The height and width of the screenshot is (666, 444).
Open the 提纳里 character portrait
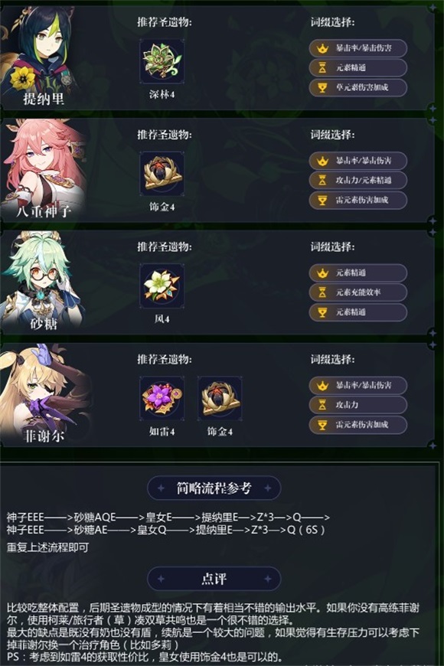[x=41, y=57]
